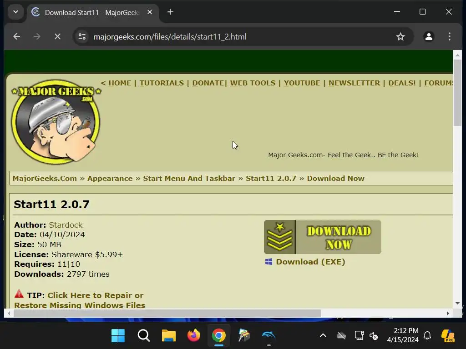The height and width of the screenshot is (349, 466).
Task: Open the Windows Start menu
Action: tap(118, 336)
